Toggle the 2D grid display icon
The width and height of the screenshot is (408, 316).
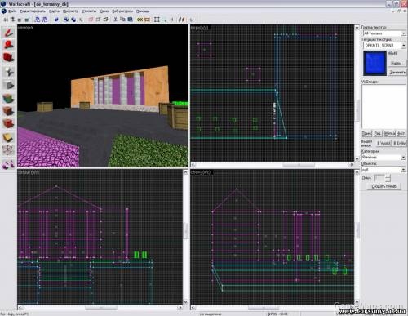pos(6,20)
